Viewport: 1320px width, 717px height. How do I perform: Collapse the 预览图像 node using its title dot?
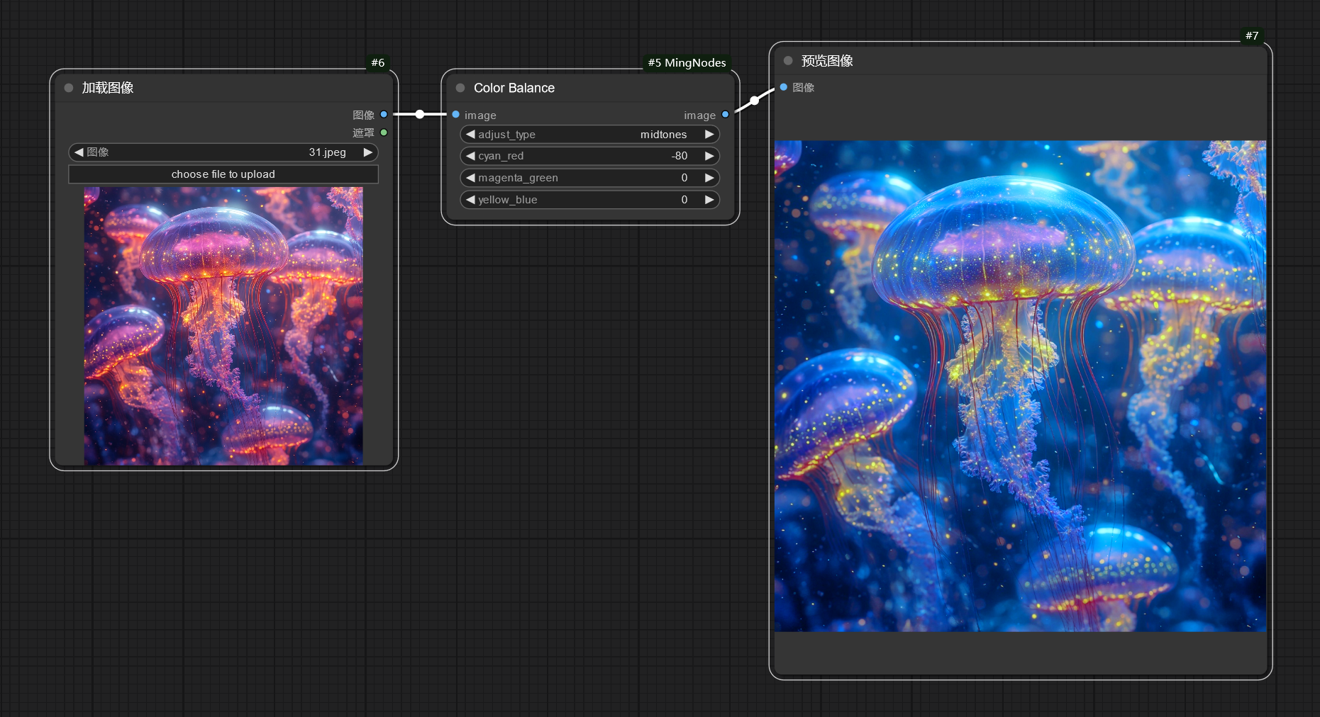[788, 61]
